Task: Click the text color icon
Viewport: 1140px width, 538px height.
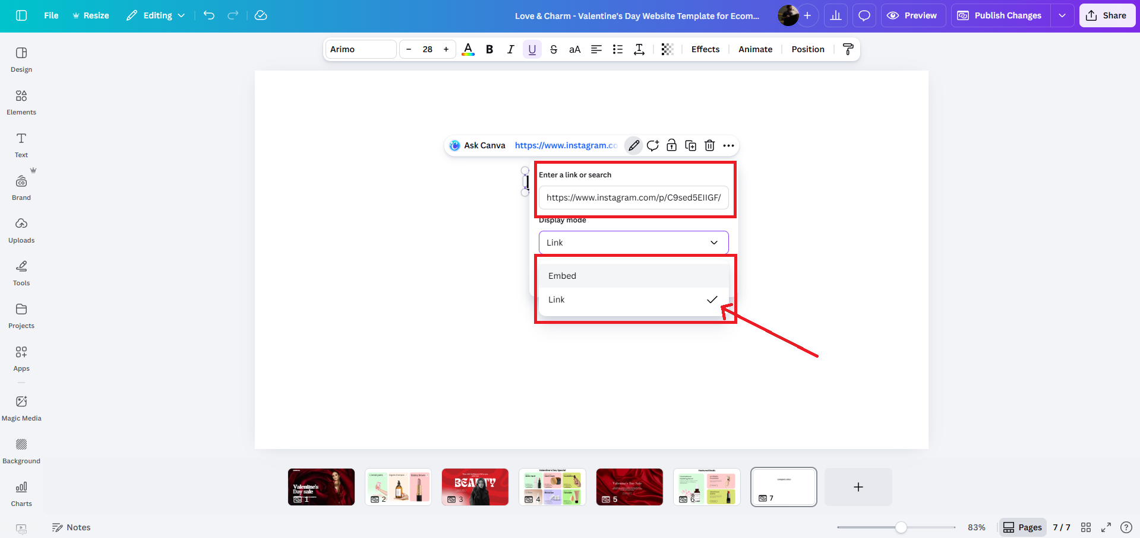Action: (x=468, y=49)
